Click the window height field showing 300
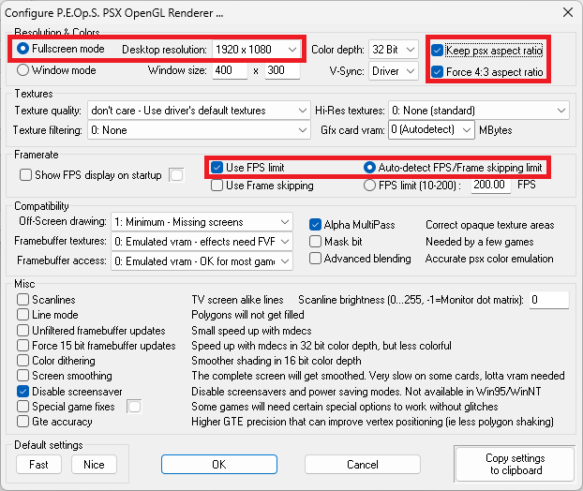The height and width of the screenshot is (491, 583). [282, 70]
